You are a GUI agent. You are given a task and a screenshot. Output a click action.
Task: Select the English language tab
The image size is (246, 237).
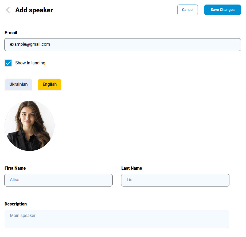(49, 84)
